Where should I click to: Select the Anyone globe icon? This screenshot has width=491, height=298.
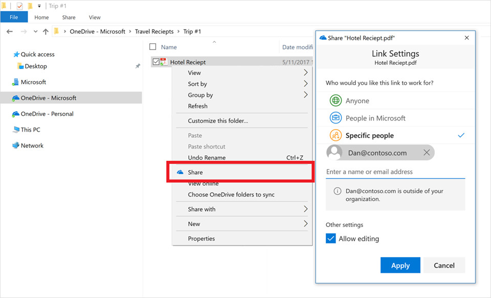click(x=336, y=101)
